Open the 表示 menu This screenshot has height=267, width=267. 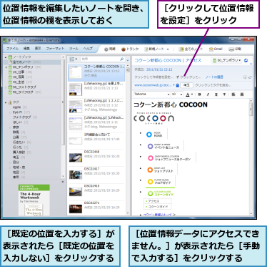(38, 49)
